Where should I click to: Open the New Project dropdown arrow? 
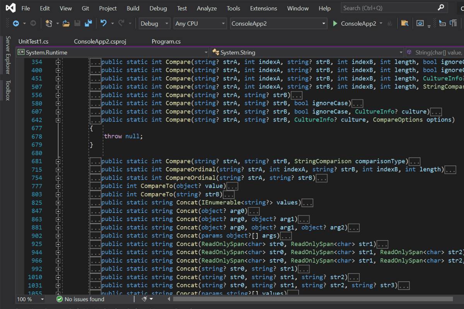[58, 24]
